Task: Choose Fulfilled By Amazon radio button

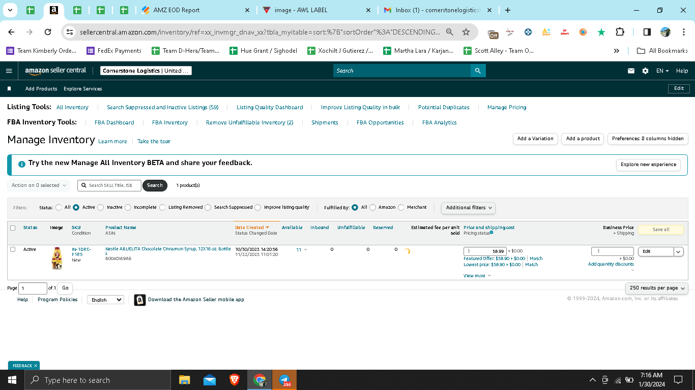Action: point(373,207)
